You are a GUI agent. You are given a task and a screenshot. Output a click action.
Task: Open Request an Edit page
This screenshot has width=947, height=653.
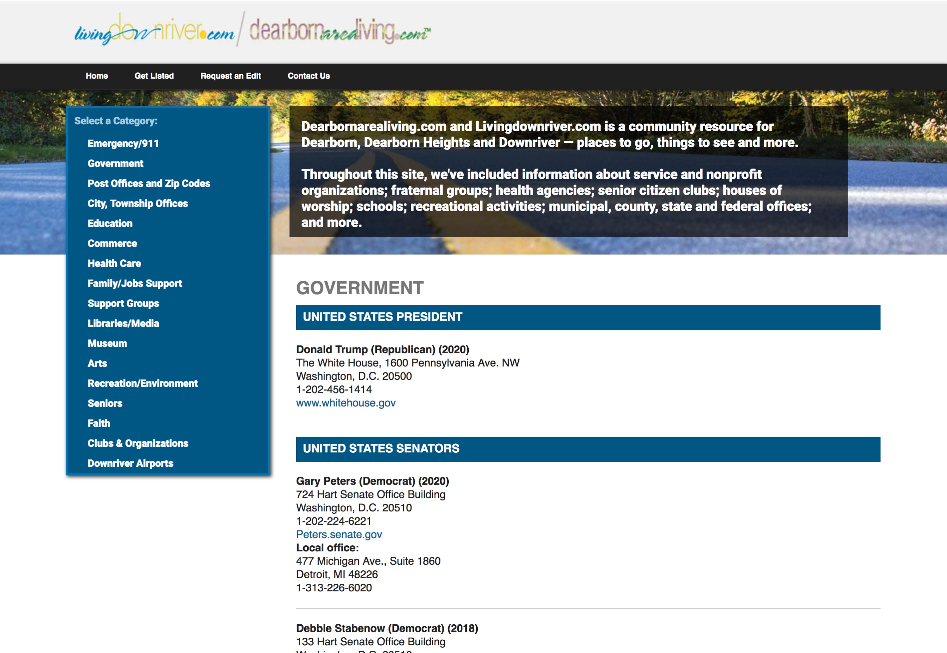click(231, 76)
